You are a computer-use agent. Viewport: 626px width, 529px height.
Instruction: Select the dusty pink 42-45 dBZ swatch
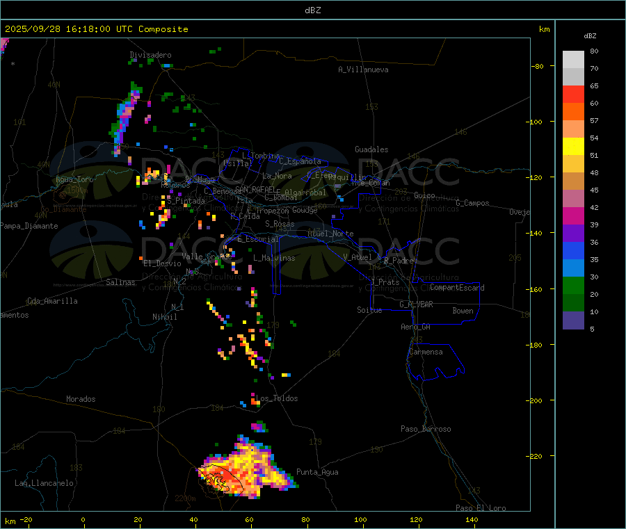tap(573, 199)
